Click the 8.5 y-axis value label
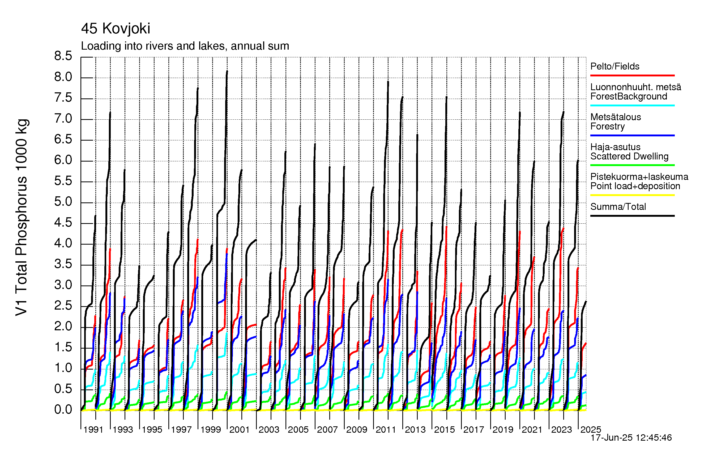The height and width of the screenshot is (451, 717). point(63,56)
